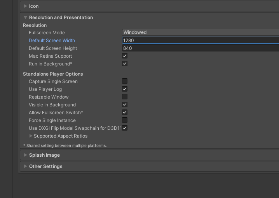This screenshot has height=198, width=279.
Task: Disable Mac Retina Support checkbox
Action: (125, 56)
